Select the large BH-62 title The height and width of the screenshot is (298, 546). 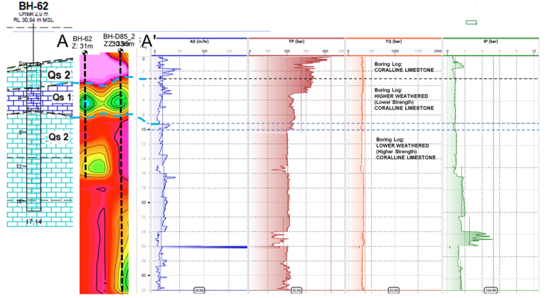coord(33,6)
